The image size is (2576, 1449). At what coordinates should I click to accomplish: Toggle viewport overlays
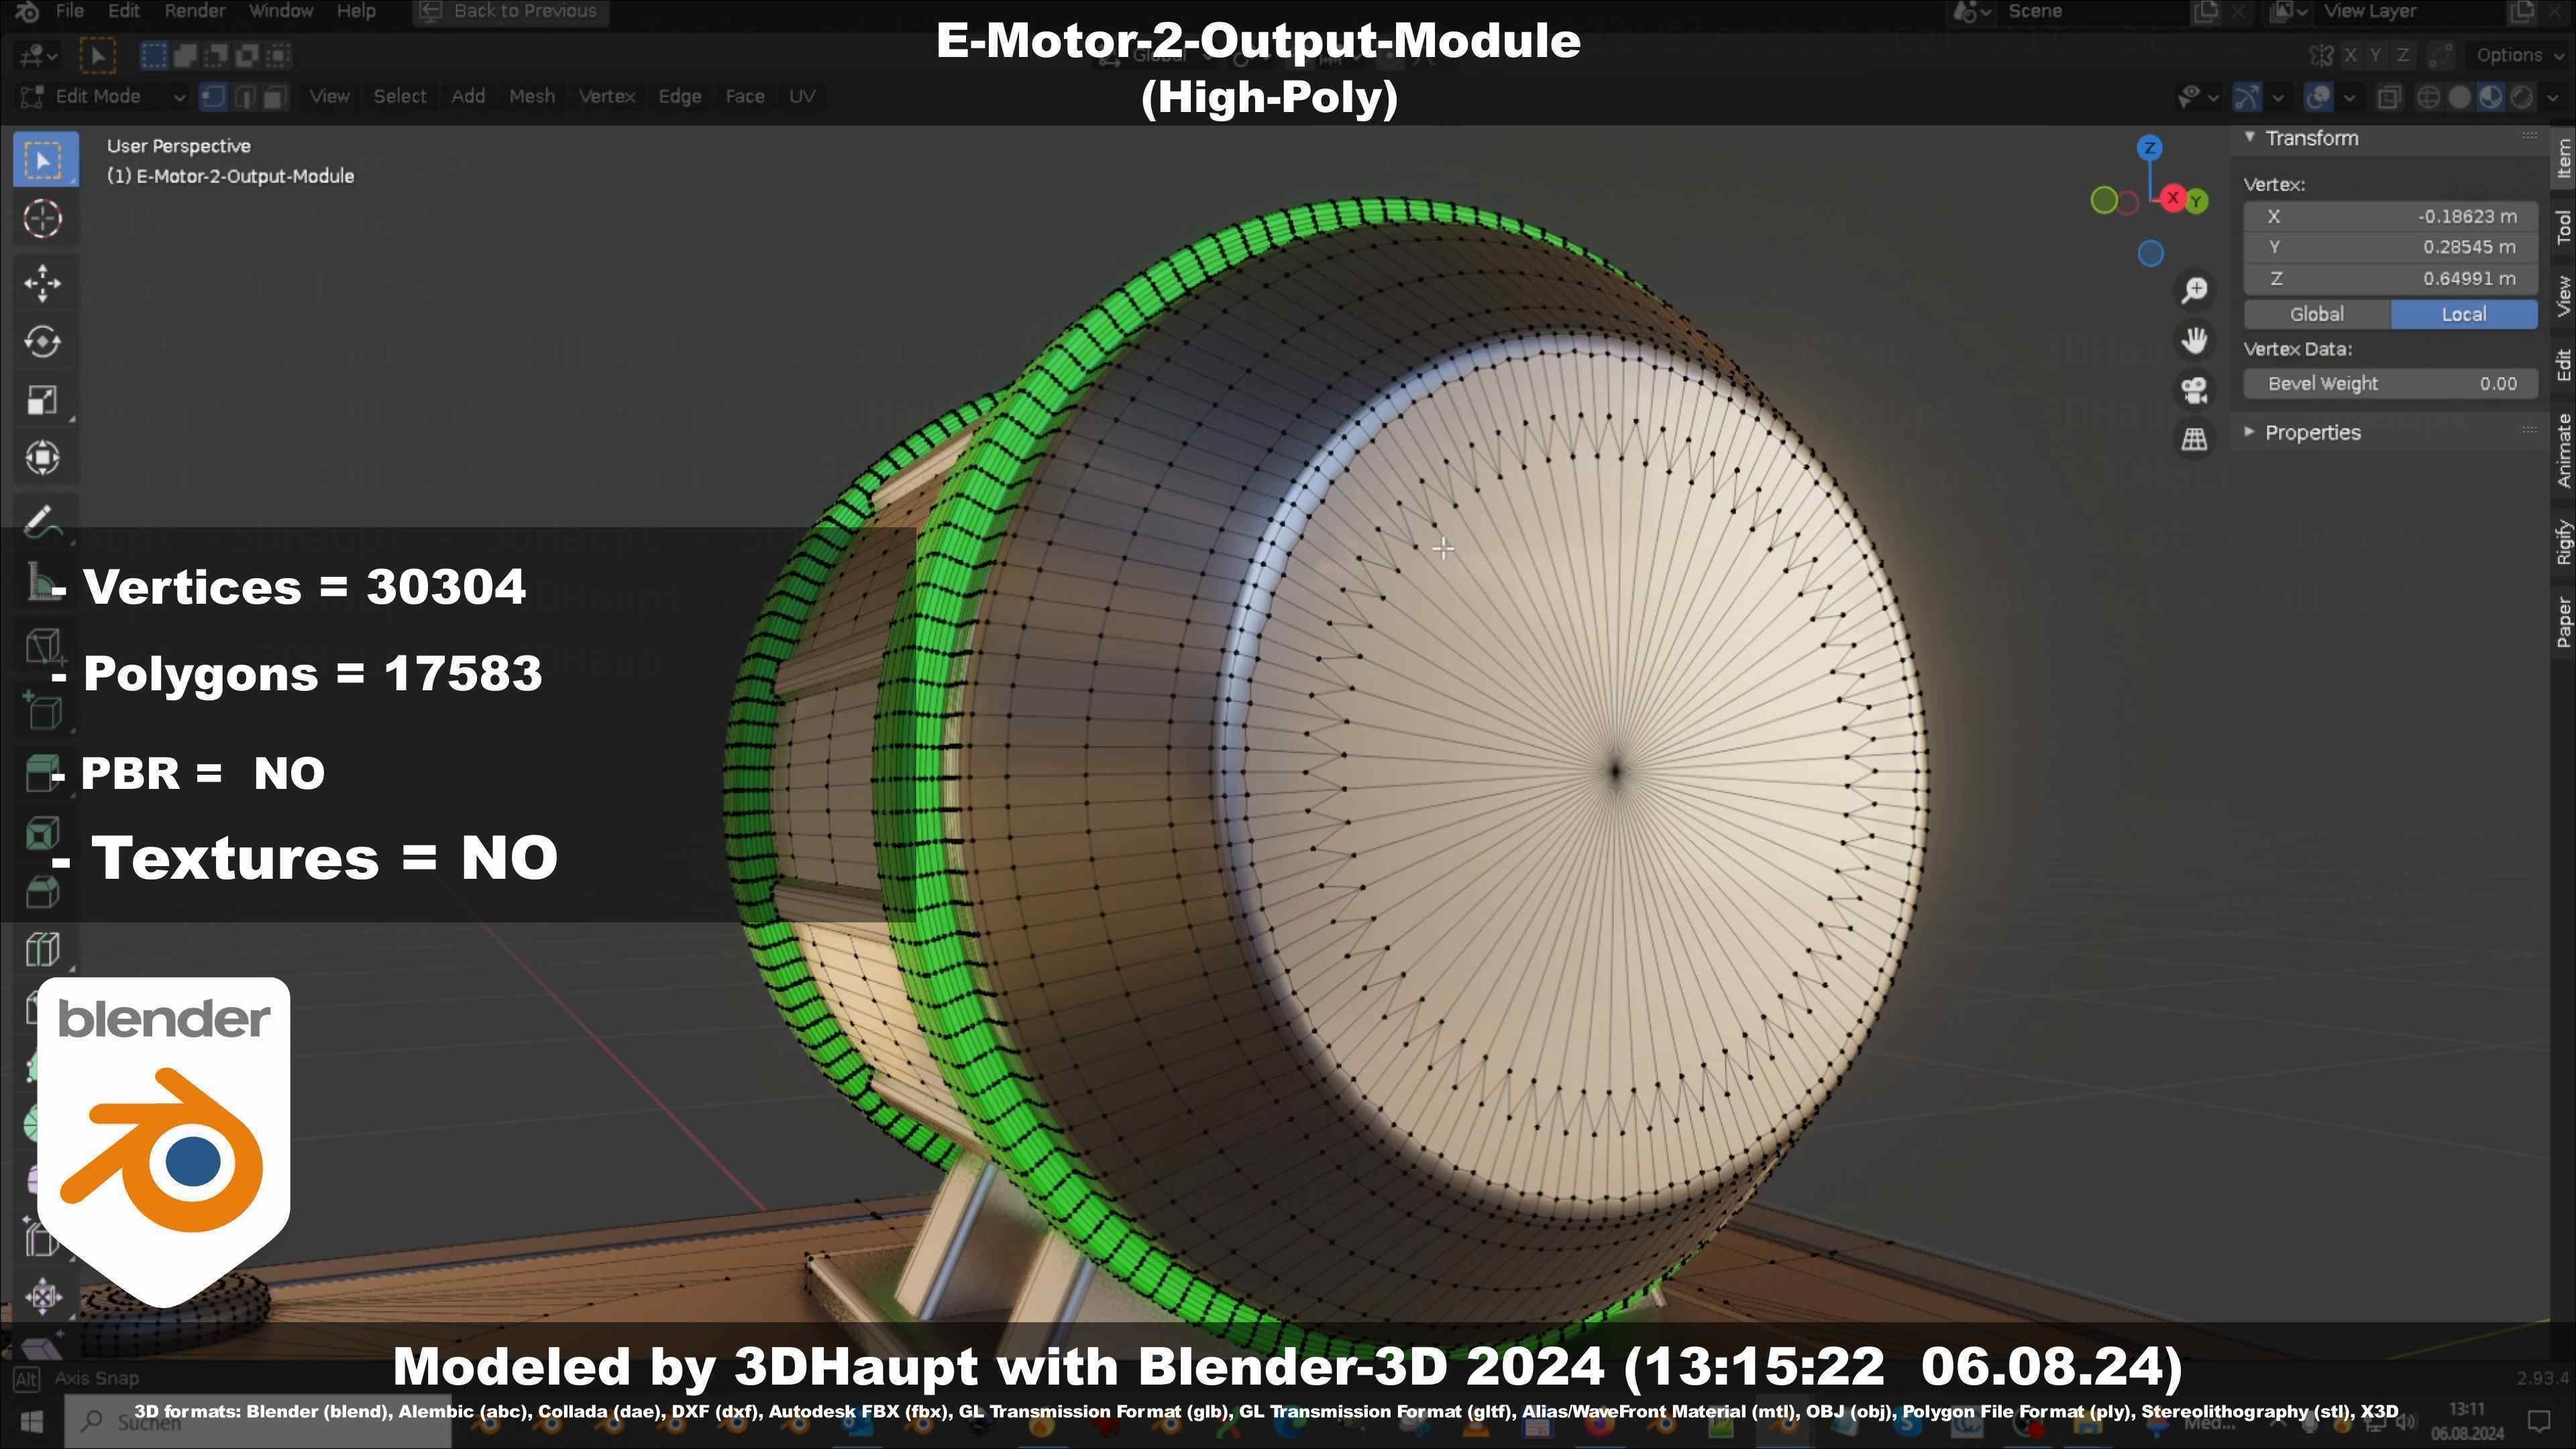(2318, 97)
